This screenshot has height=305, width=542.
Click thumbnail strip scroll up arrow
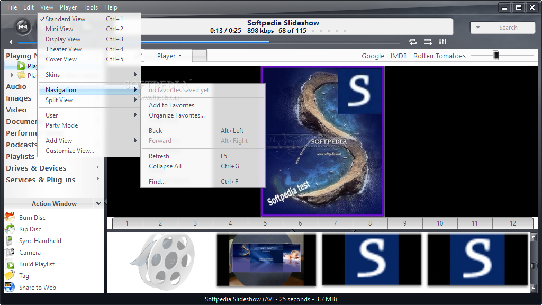(x=534, y=237)
